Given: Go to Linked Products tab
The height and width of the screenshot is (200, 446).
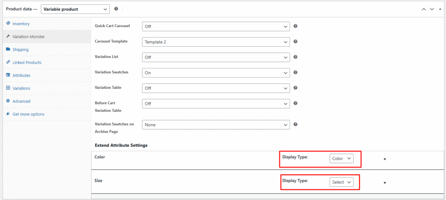Looking at the screenshot, I should pyautogui.click(x=27, y=62).
